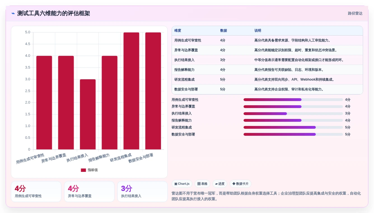Click the 研发流程集成 x-axis label

pyautogui.click(x=121, y=158)
